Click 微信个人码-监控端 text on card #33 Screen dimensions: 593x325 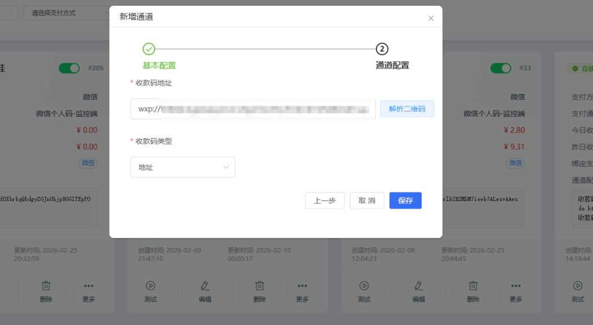click(494, 114)
